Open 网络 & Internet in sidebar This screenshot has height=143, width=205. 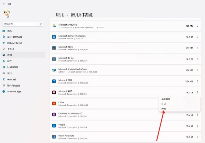pyautogui.click(x=23, y=43)
